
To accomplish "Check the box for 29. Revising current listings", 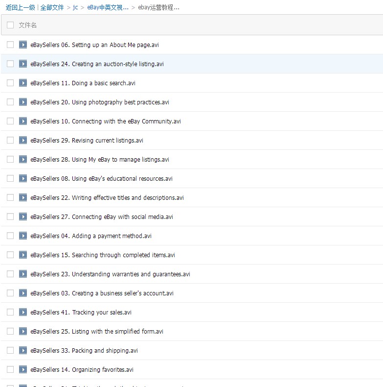I will point(10,140).
